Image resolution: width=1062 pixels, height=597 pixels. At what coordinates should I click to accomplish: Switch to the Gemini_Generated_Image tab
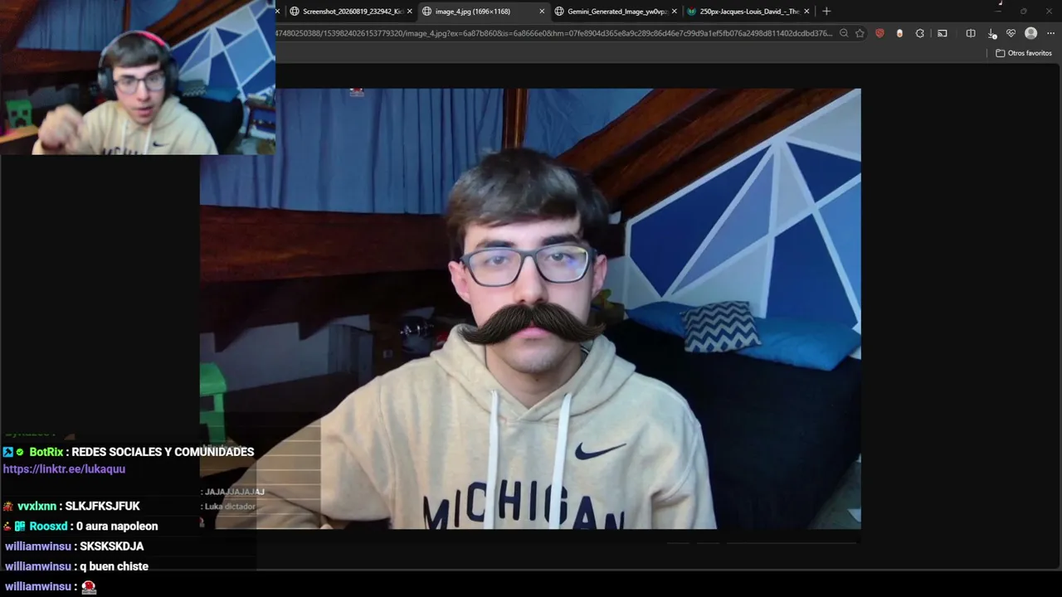tap(617, 12)
